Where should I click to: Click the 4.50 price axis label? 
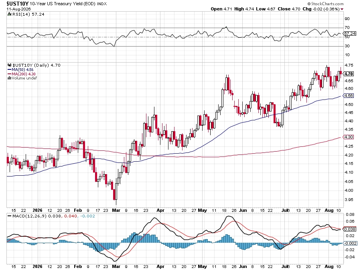(349, 104)
